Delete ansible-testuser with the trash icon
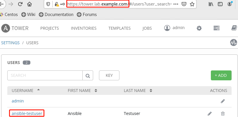Image resolution: width=238 pixels, height=117 pixels. [223, 114]
